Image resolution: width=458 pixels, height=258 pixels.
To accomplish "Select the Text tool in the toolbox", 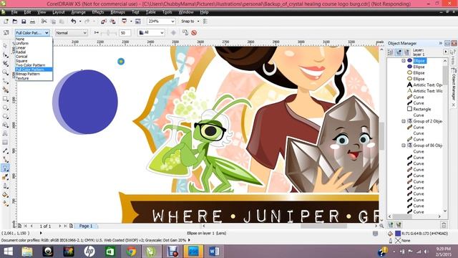I will click(x=5, y=133).
